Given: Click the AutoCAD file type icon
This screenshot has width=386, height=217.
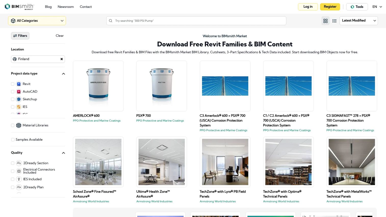Looking at the screenshot, I should coord(19,92).
